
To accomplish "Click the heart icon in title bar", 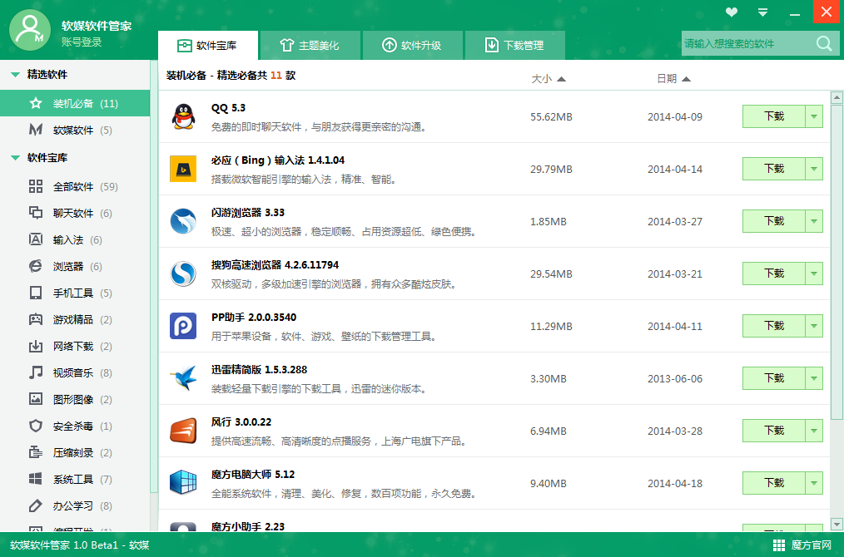I will pyautogui.click(x=732, y=12).
